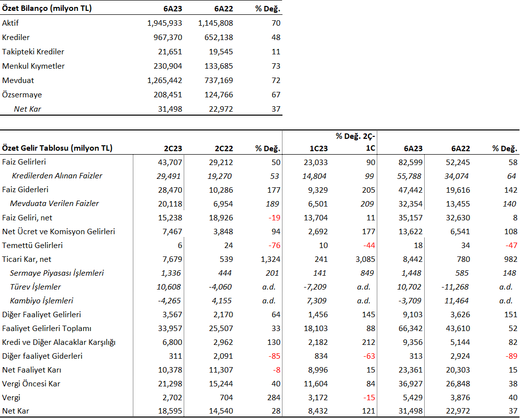Click the Aktif value 1,945,933
The width and height of the screenshot is (520, 418).
(164, 23)
